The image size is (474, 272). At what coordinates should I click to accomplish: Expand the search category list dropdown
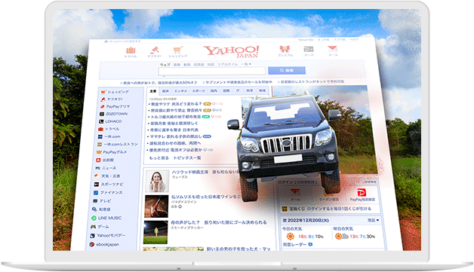[246, 64]
